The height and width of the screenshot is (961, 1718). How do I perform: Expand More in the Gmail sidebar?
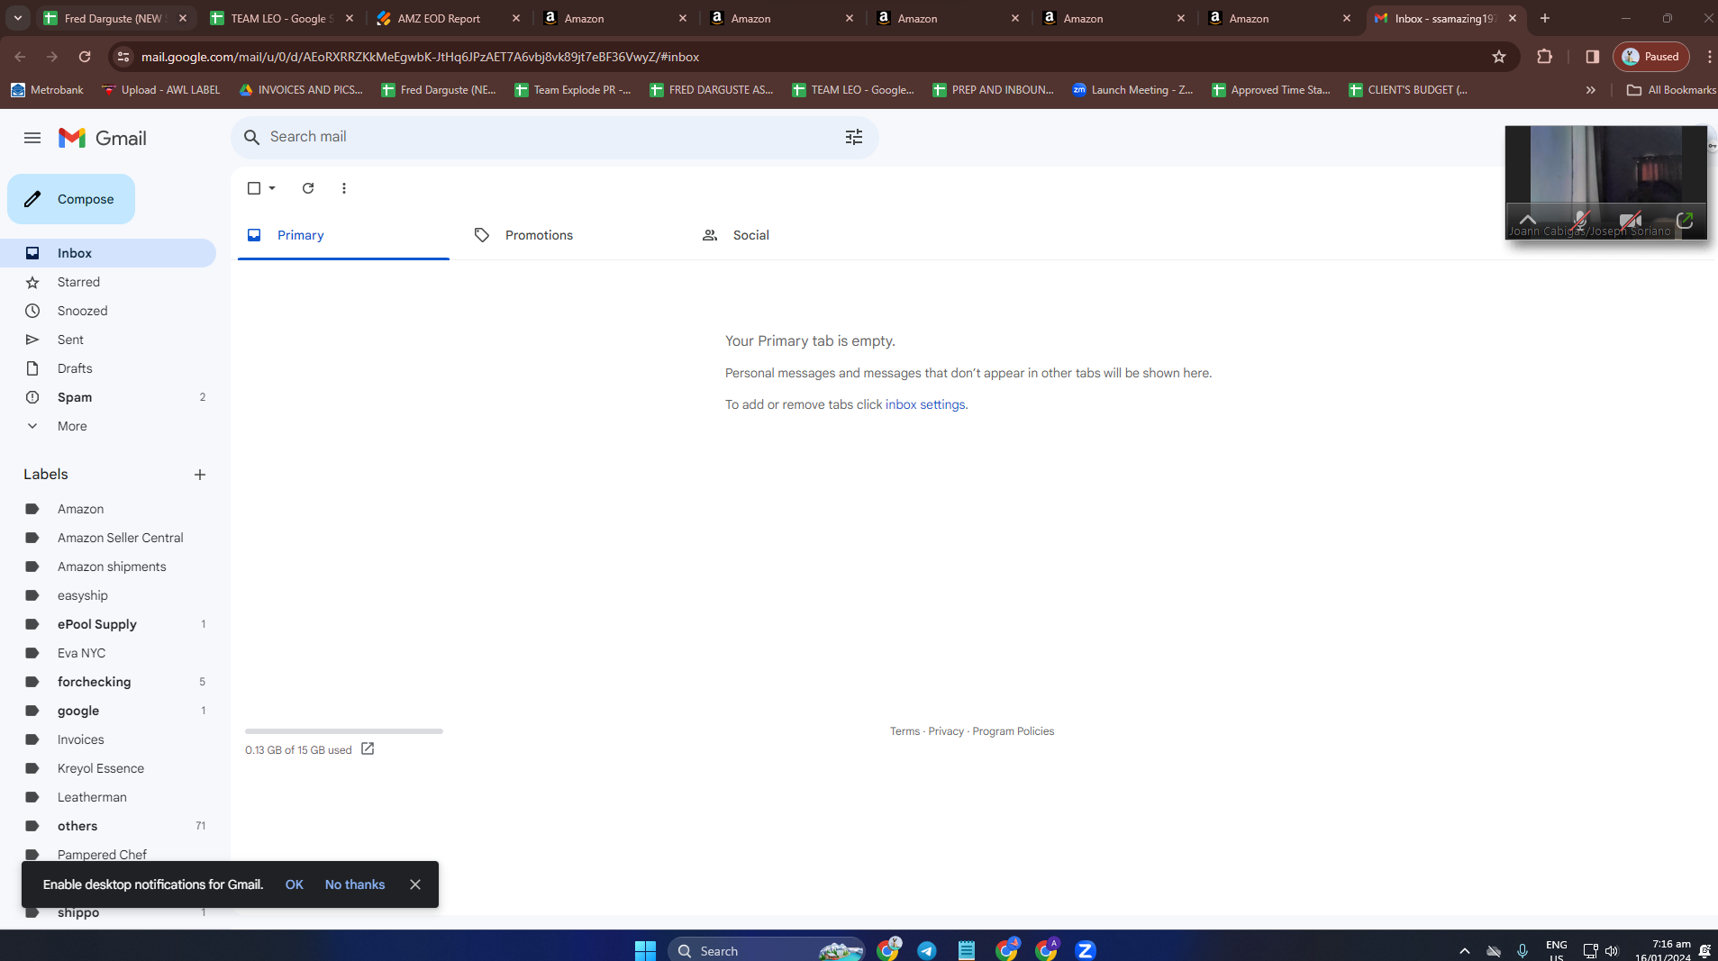[72, 426]
